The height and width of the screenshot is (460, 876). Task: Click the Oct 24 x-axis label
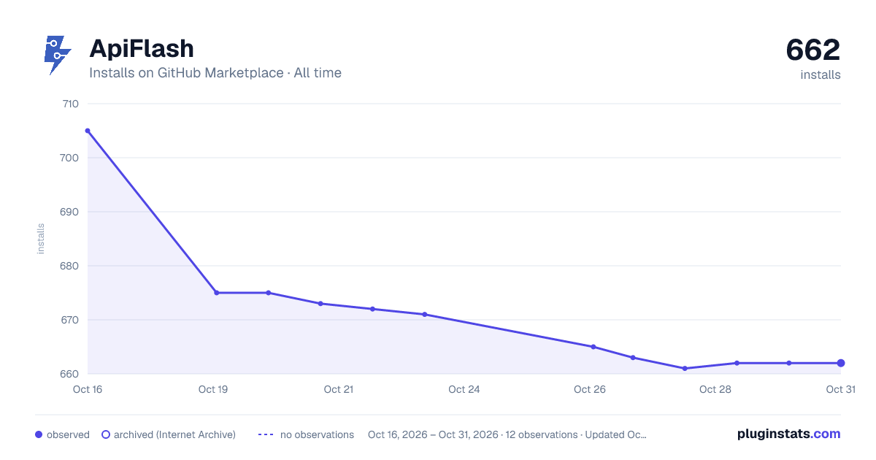click(464, 389)
